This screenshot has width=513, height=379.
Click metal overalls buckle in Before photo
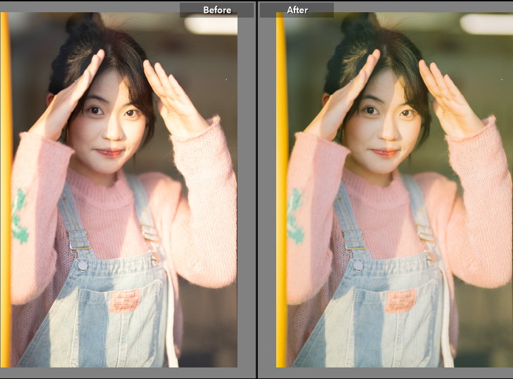tap(81, 264)
